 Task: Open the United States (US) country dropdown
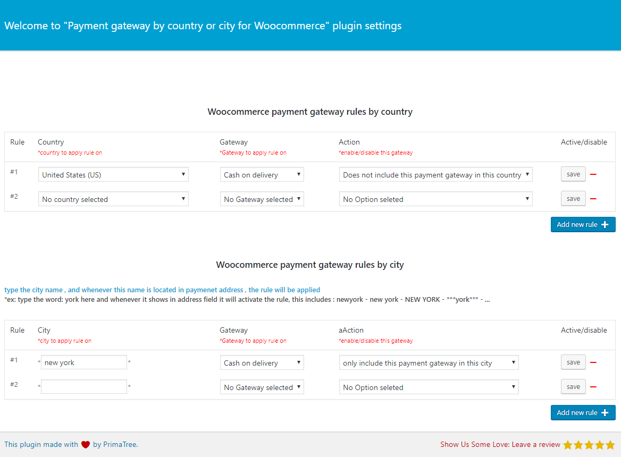click(113, 174)
